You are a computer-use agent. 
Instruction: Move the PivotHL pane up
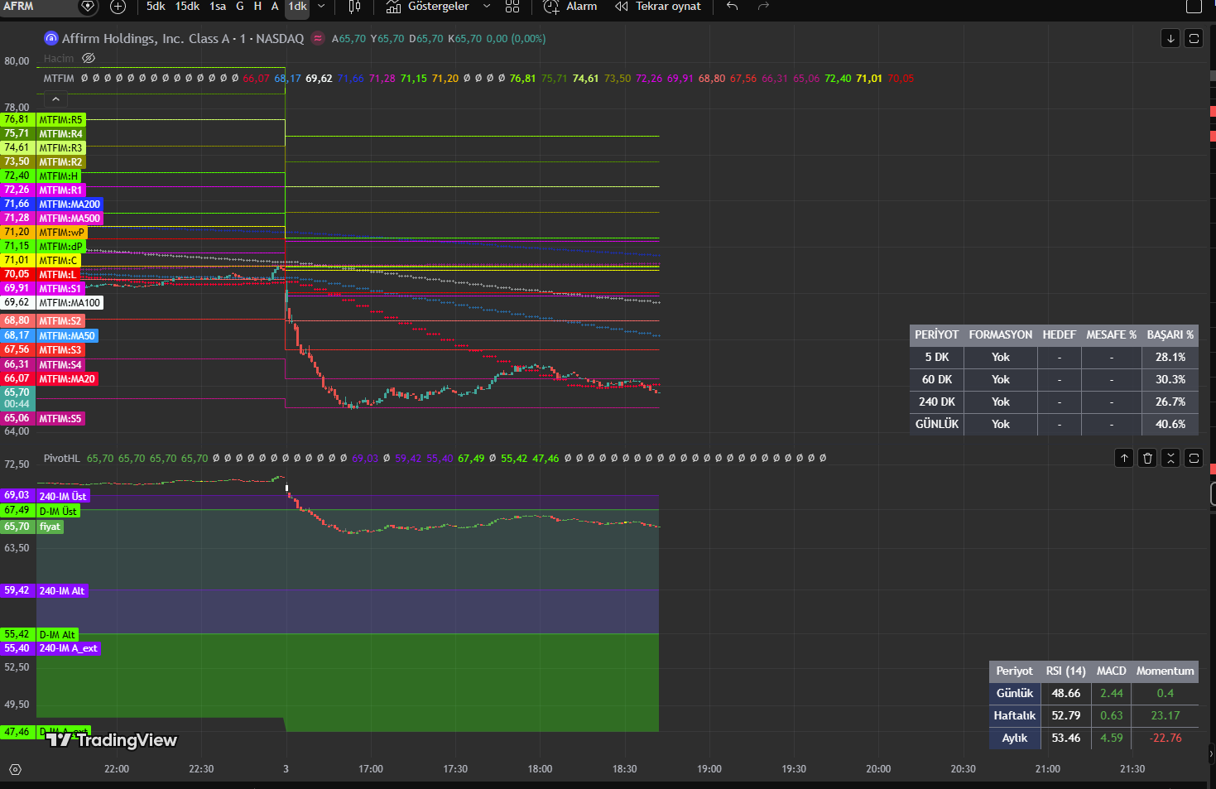pos(1124,458)
